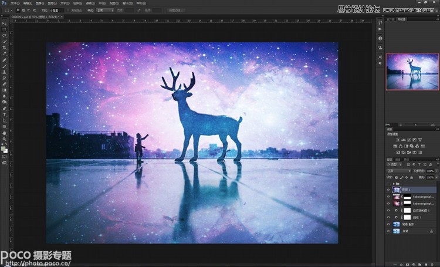440x267 pixels.
Task: Select the New Selection mode button
Action: [x=18, y=11]
